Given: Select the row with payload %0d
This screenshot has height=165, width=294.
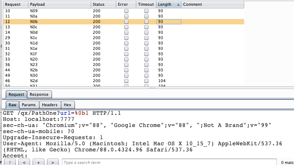Looking at the screenshot, I should (124, 32).
